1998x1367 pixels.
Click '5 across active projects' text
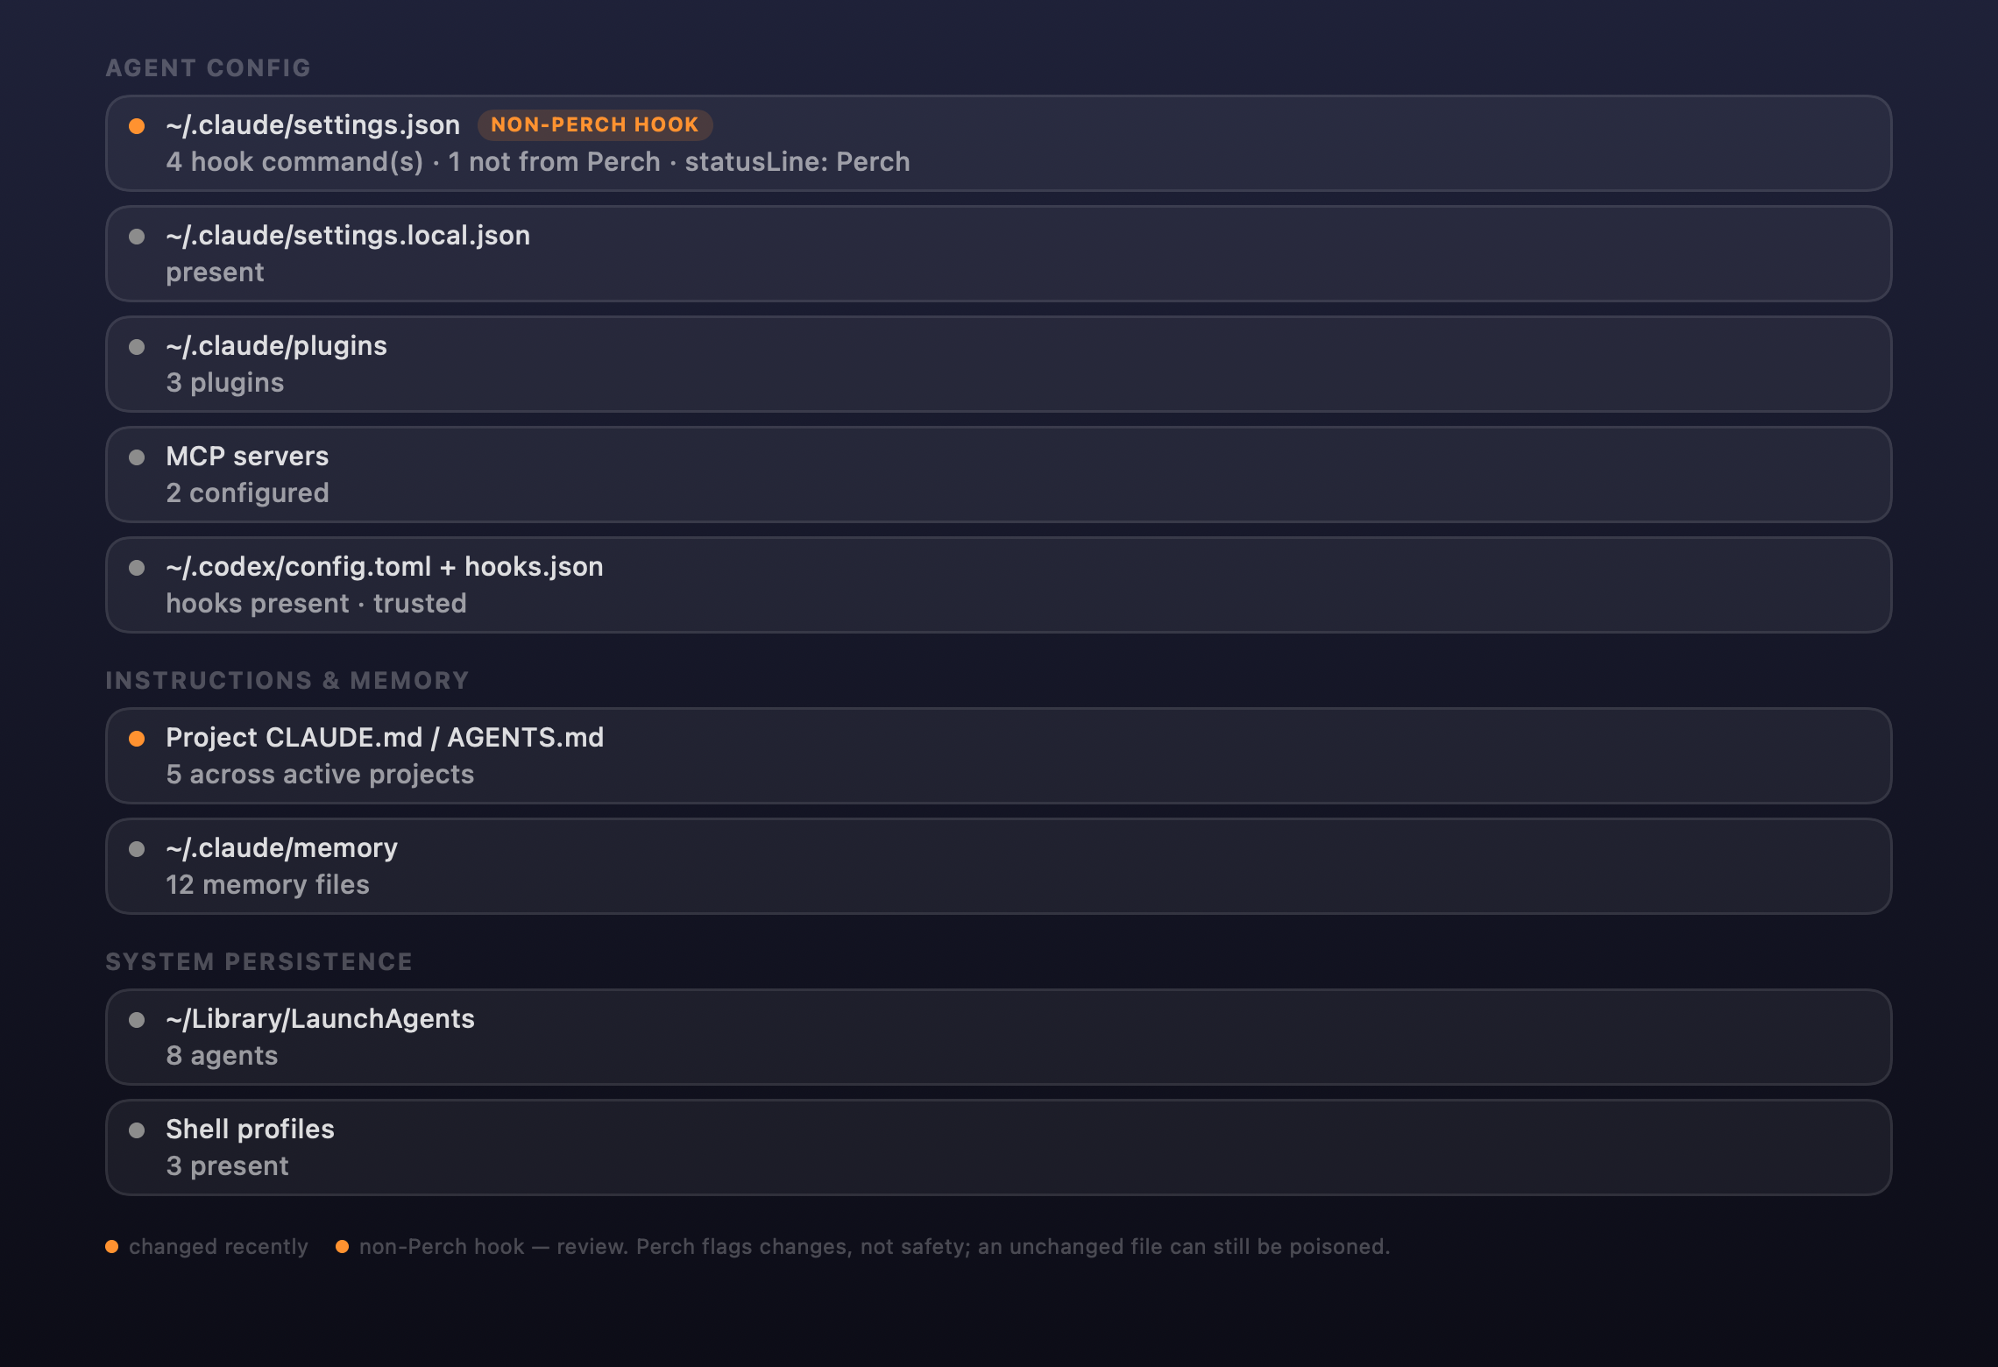(320, 775)
